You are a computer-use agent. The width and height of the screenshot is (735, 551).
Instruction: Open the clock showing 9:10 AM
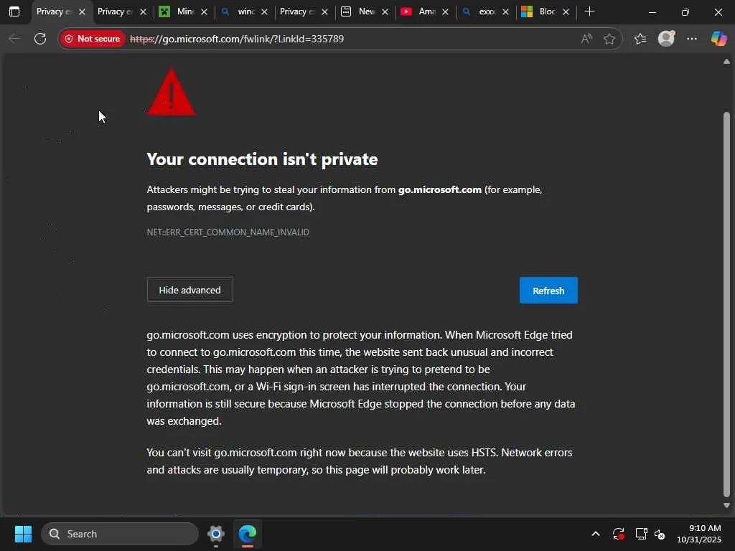[x=699, y=534]
